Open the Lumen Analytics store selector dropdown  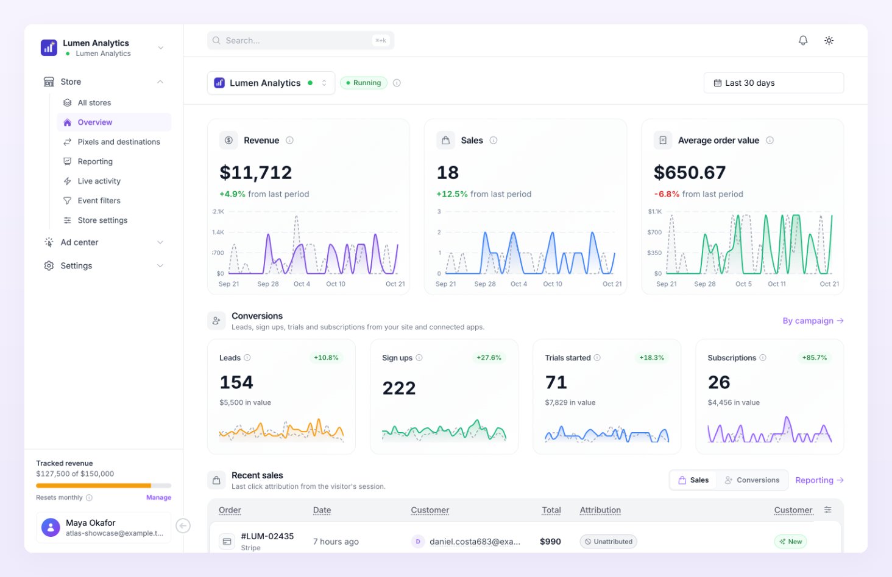point(271,83)
